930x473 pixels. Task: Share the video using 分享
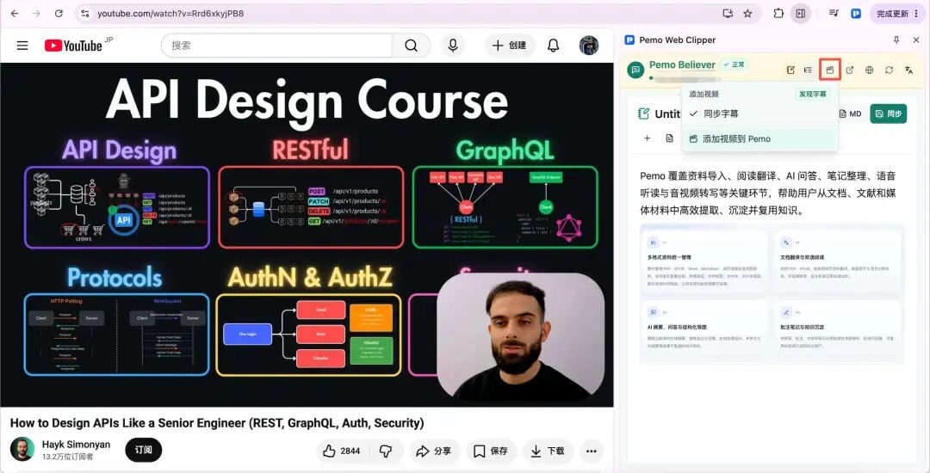click(433, 451)
